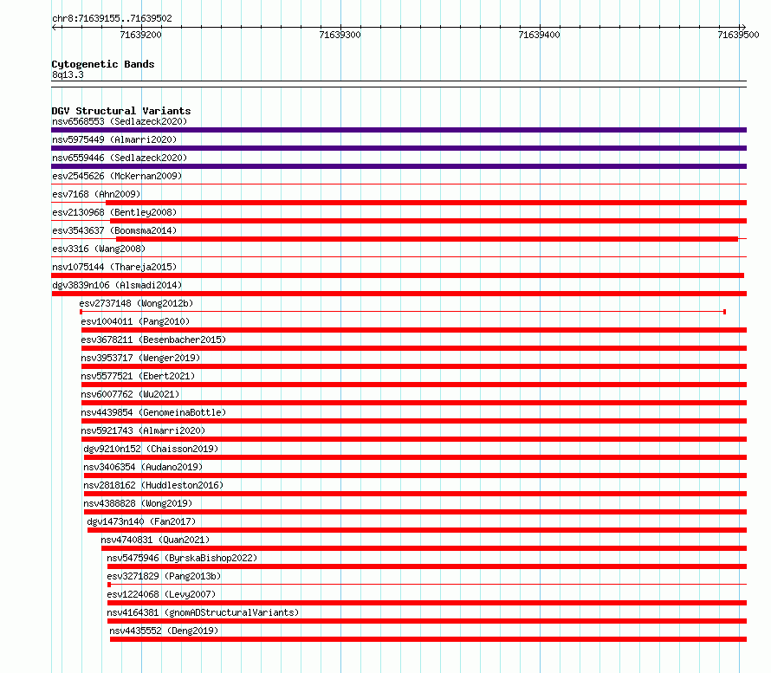The width and height of the screenshot is (771, 673).
Task: Open the nsv4164381 (gnomADStructuralVariants) label
Action: pos(203,612)
